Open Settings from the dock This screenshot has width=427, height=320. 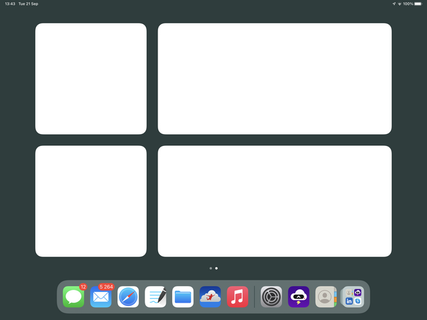click(x=272, y=297)
